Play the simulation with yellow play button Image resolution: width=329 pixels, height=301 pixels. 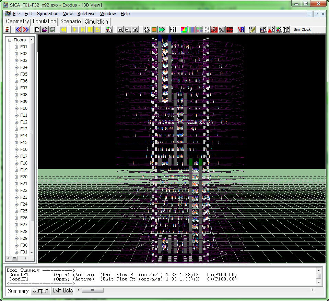74,29
